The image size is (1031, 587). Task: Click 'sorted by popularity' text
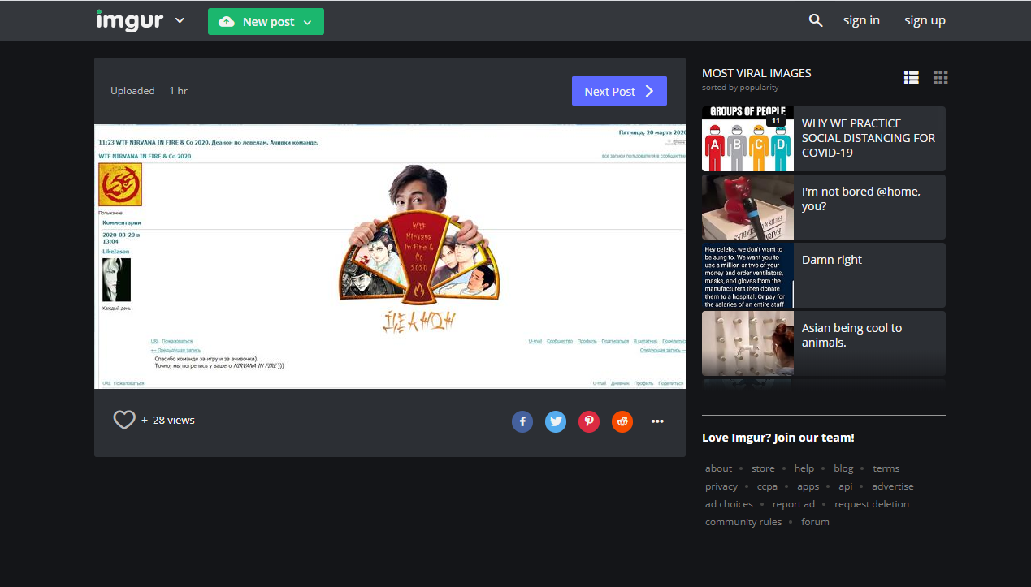click(x=740, y=87)
